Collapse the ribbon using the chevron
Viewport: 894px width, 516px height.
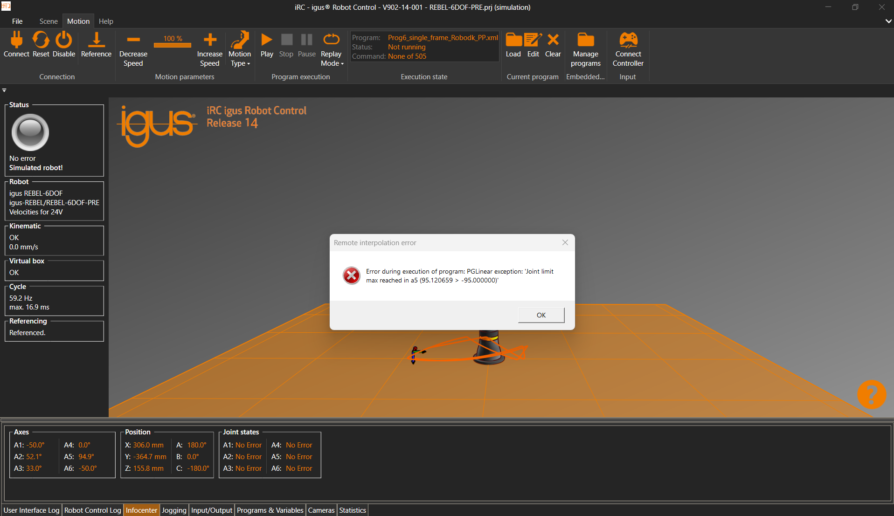888,21
